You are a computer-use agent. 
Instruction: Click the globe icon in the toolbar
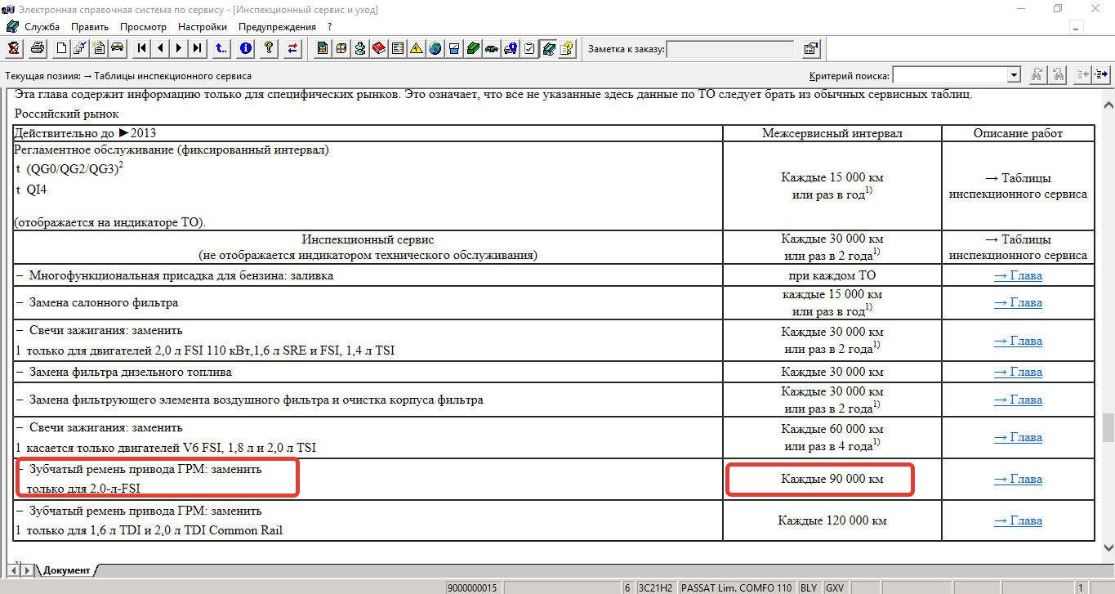435,48
